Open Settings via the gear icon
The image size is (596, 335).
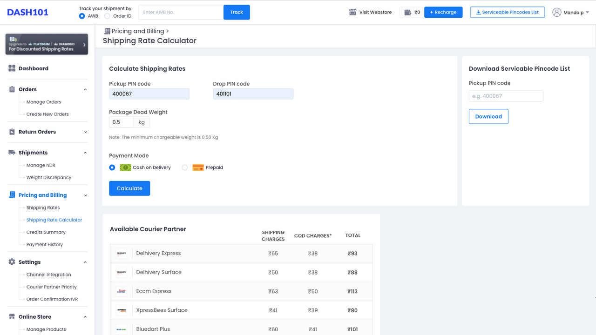pyautogui.click(x=11, y=262)
